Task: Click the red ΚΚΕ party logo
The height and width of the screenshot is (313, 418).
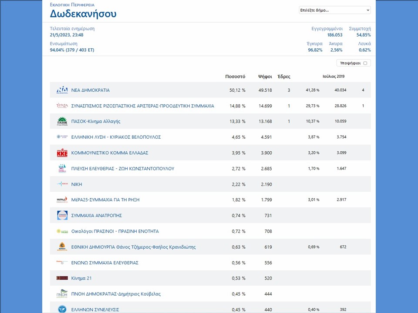Action: coord(62,153)
